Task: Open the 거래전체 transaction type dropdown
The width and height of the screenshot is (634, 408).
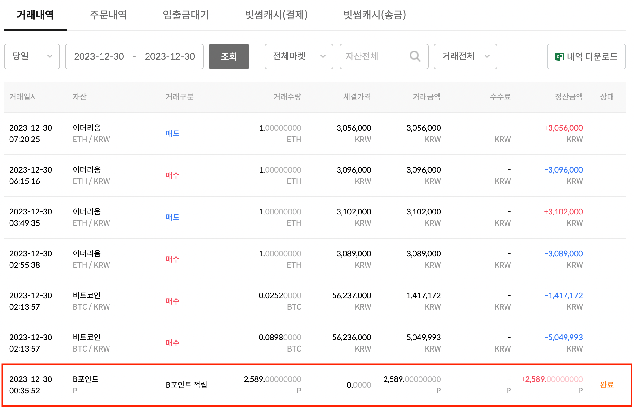Action: pos(465,56)
